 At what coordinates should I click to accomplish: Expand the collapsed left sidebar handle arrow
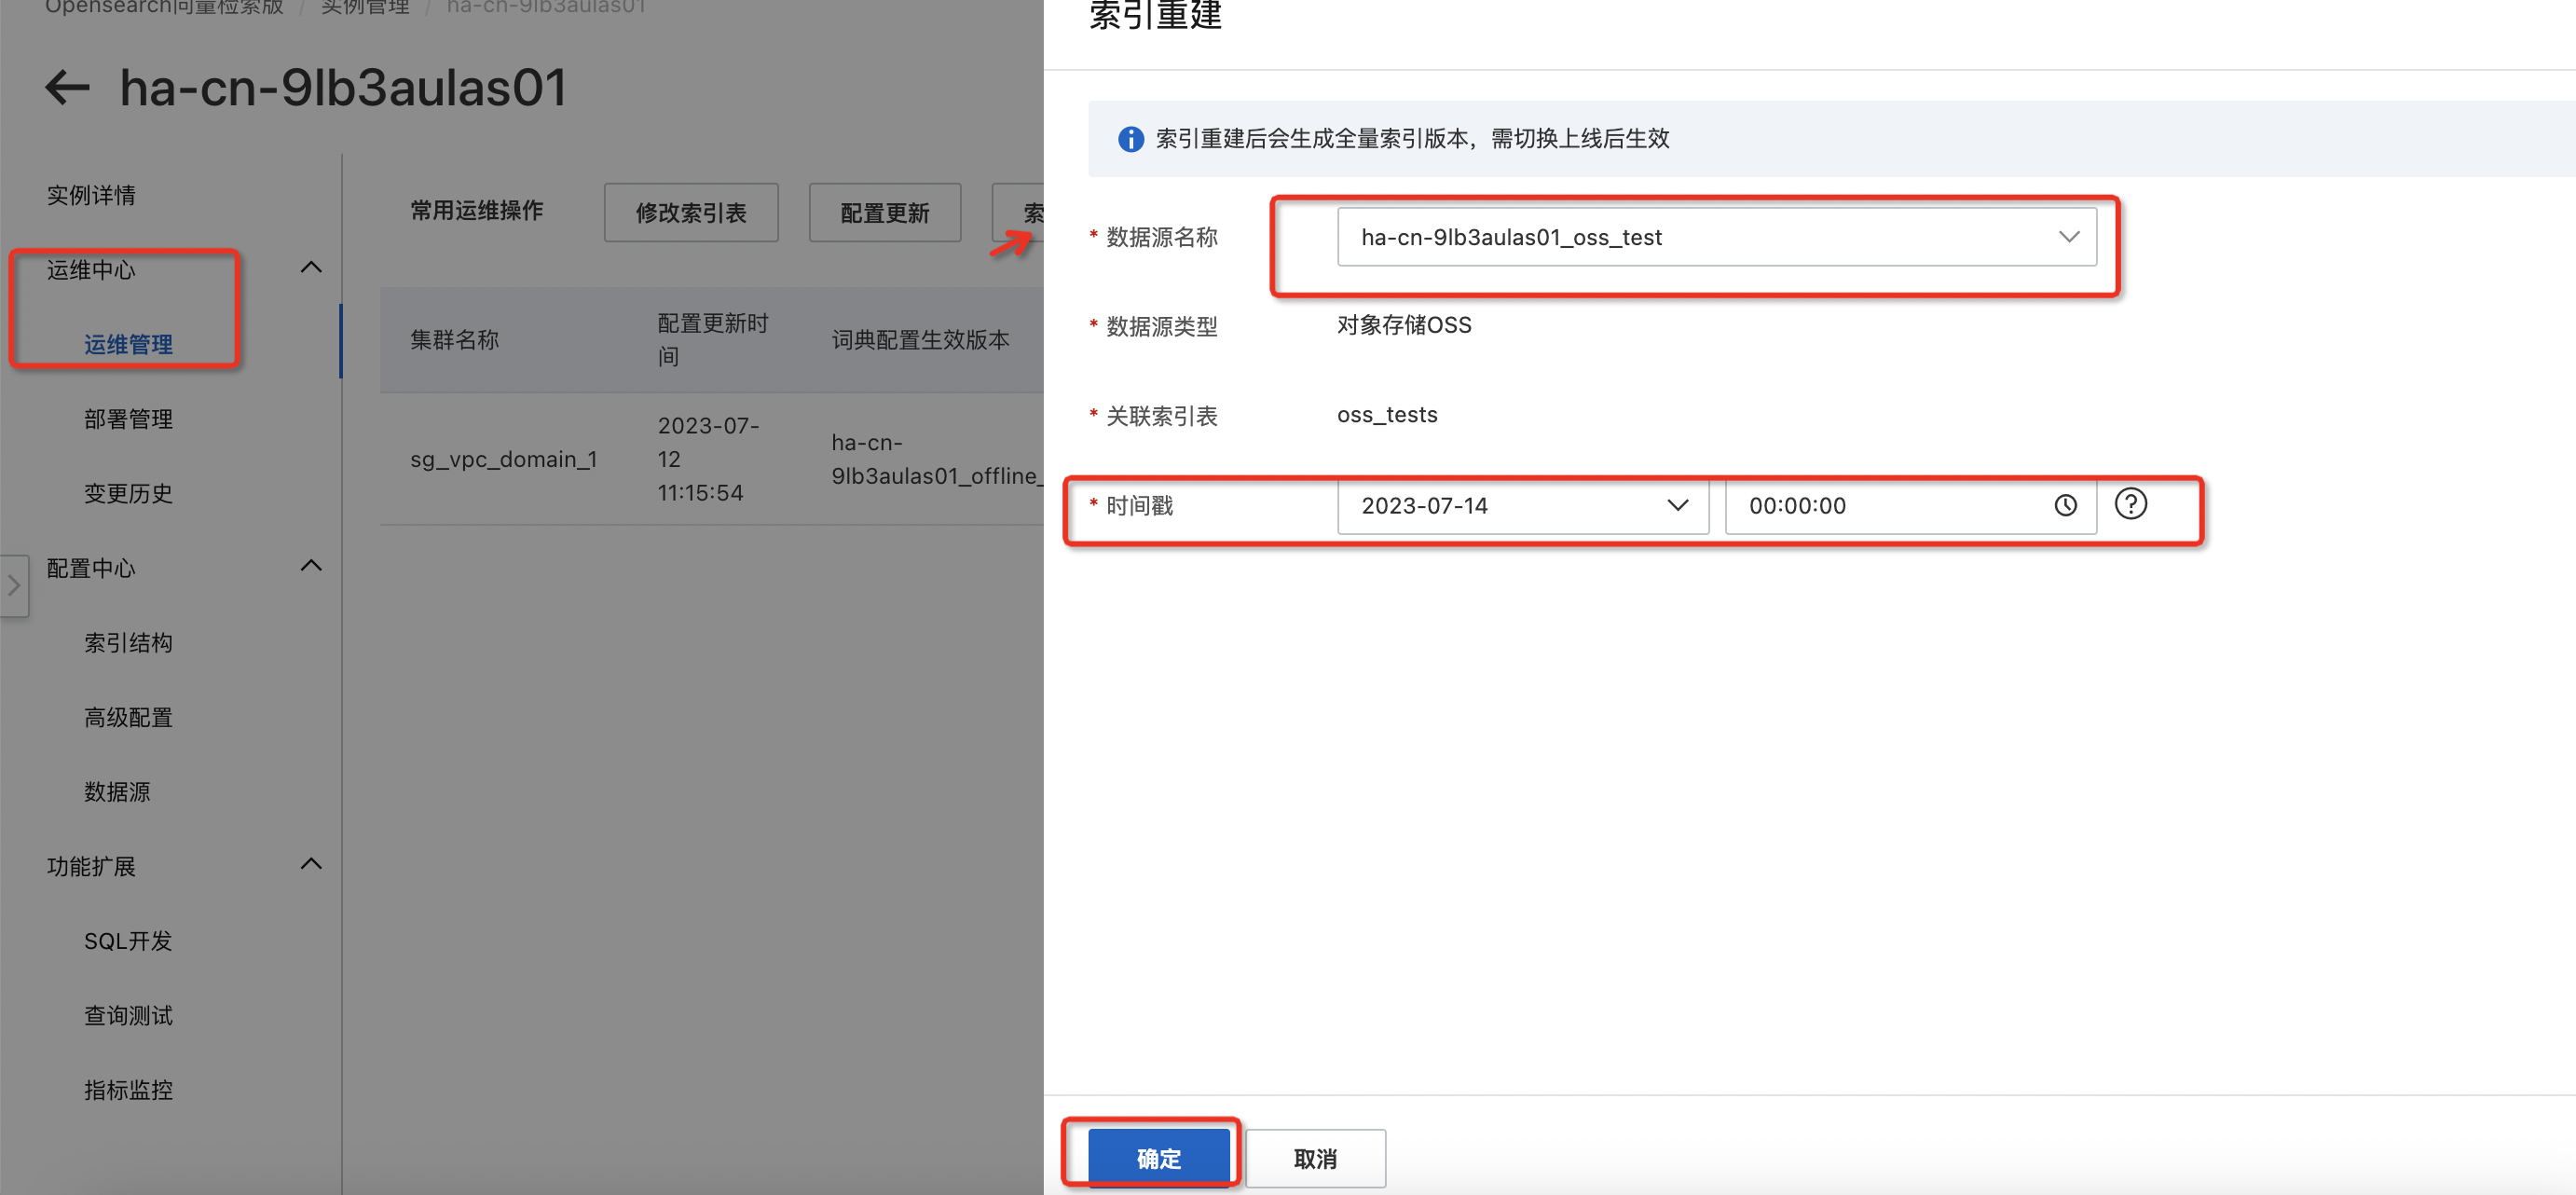pyautogui.click(x=14, y=586)
